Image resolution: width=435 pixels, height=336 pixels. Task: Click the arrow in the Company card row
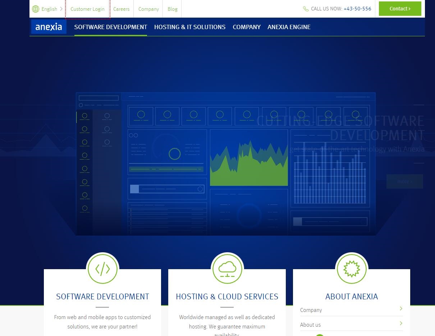(x=401, y=309)
